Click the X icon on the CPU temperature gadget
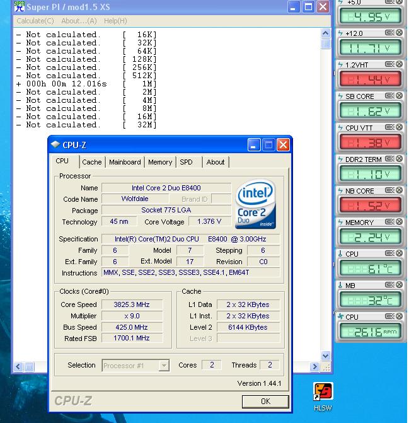Image resolution: width=409 pixels, height=423 pixels. coord(400,253)
